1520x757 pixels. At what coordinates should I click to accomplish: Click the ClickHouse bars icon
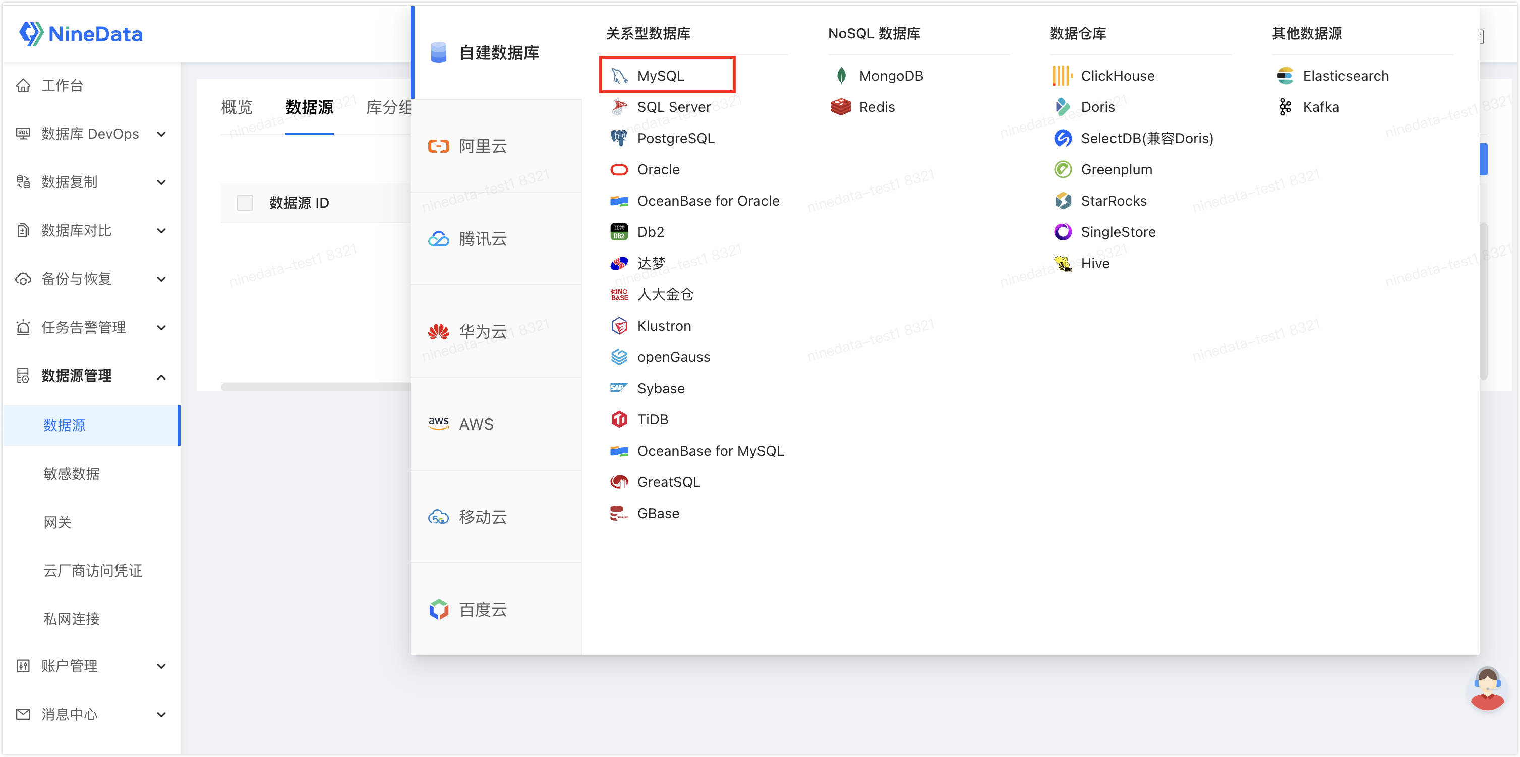(1062, 76)
